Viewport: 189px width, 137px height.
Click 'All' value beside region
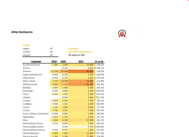(51, 48)
